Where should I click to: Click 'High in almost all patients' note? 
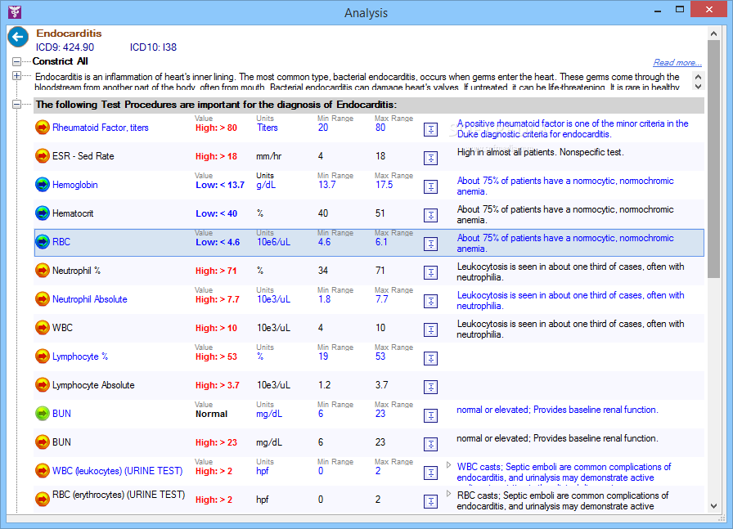[540, 152]
